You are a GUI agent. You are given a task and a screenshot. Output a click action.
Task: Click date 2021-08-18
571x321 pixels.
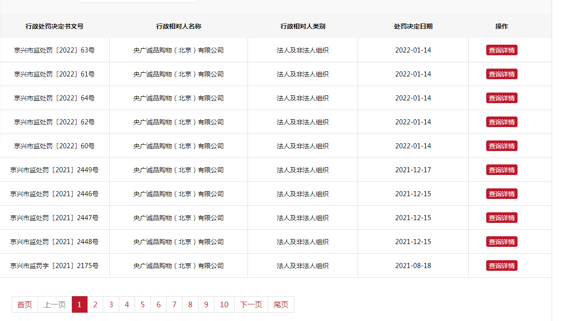(x=413, y=266)
